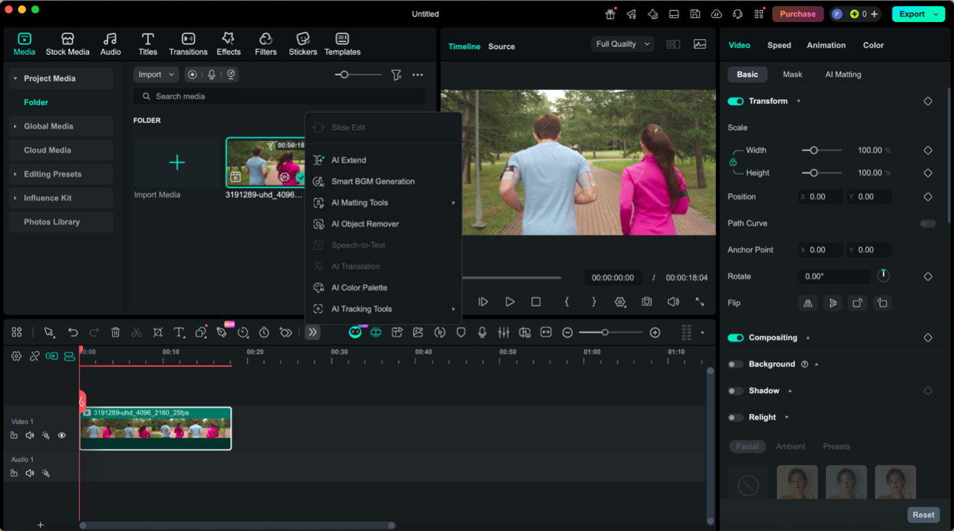Image resolution: width=954 pixels, height=531 pixels.
Task: Enable the Shadow effect toggle
Action: pos(735,390)
